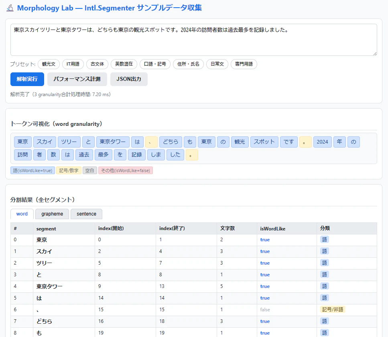Screen dimensions: 388x337
Task: Click the true value in と row
Action: pos(265,275)
